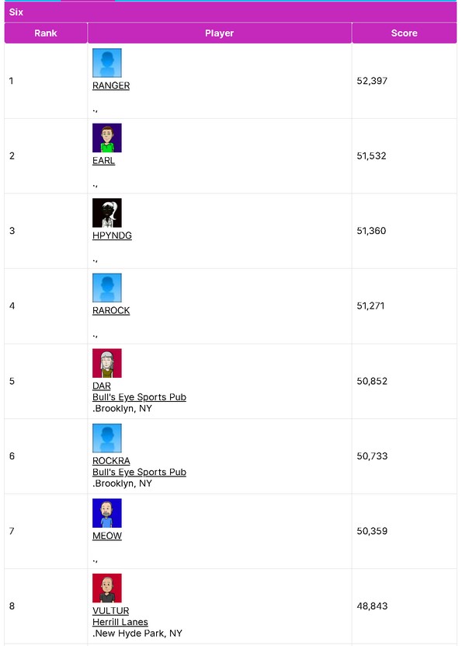Screen dimensions: 462x646
Task: Open VULTUR's bald avatar on red
Action: [107, 588]
